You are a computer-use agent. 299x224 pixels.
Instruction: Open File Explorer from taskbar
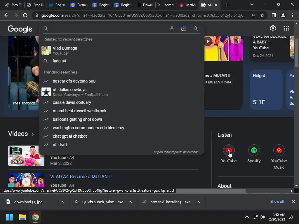coord(22,217)
